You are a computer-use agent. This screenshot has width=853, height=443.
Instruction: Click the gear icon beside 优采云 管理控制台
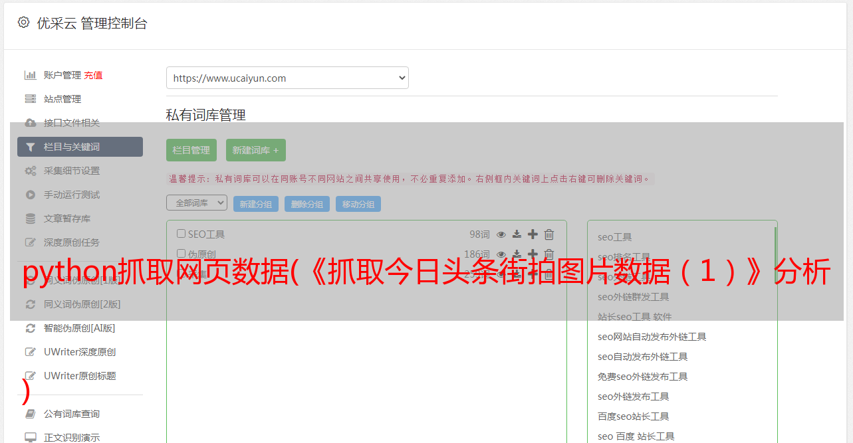(24, 23)
